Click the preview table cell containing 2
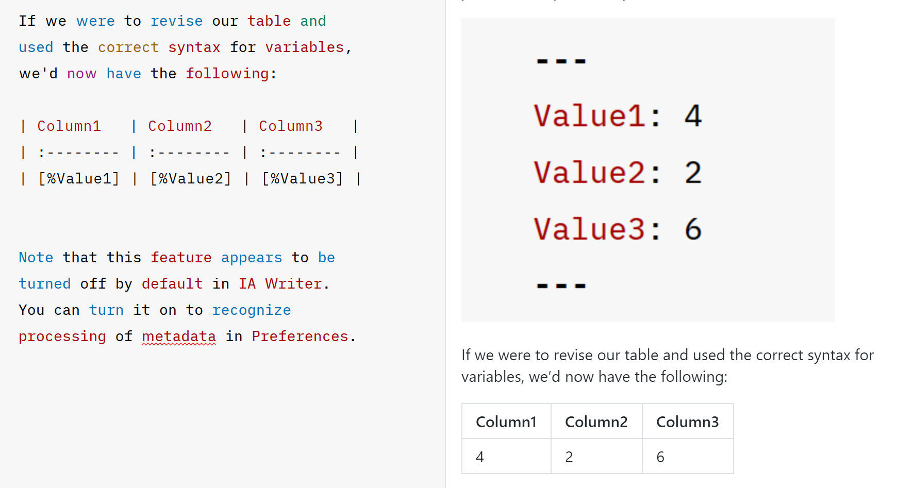The height and width of the screenshot is (488, 897). coord(596,457)
